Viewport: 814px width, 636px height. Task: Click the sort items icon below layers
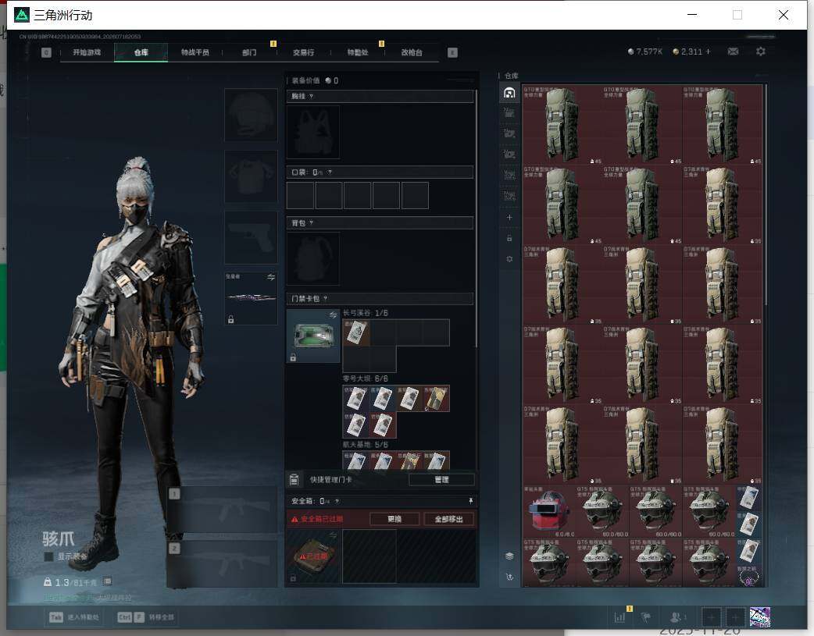click(x=509, y=577)
